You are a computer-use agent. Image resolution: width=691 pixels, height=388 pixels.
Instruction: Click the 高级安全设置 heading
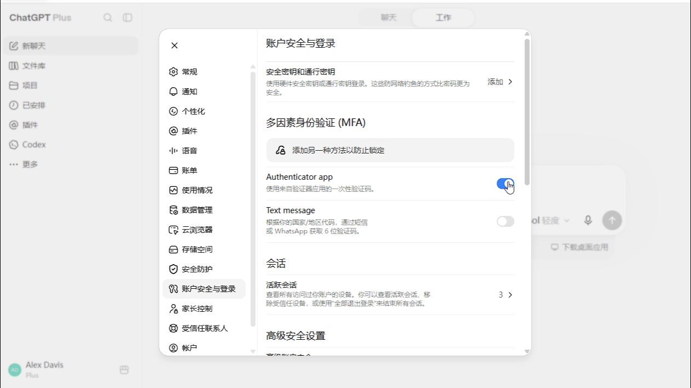(296, 336)
